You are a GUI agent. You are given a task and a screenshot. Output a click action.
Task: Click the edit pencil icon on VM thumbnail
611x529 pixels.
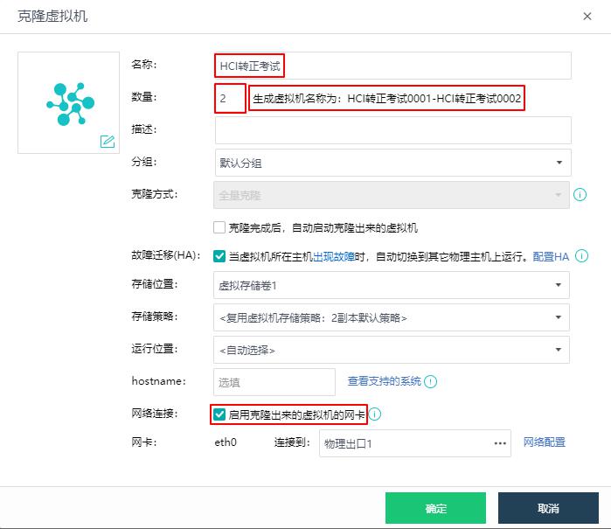point(108,142)
